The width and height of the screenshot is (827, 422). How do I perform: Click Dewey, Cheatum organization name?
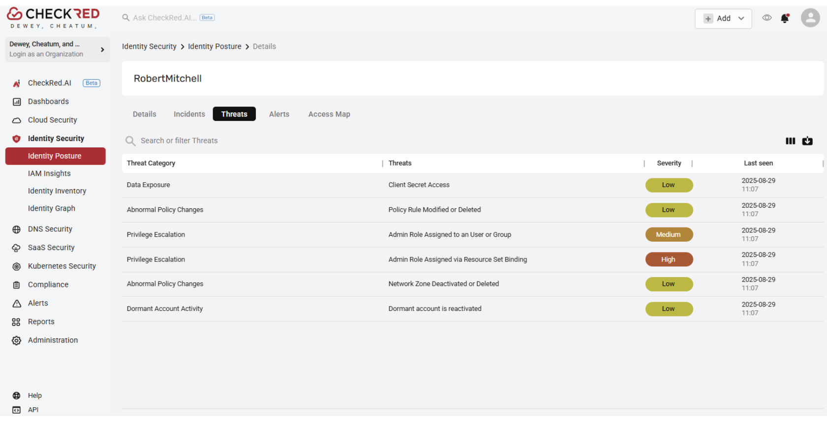(x=44, y=44)
